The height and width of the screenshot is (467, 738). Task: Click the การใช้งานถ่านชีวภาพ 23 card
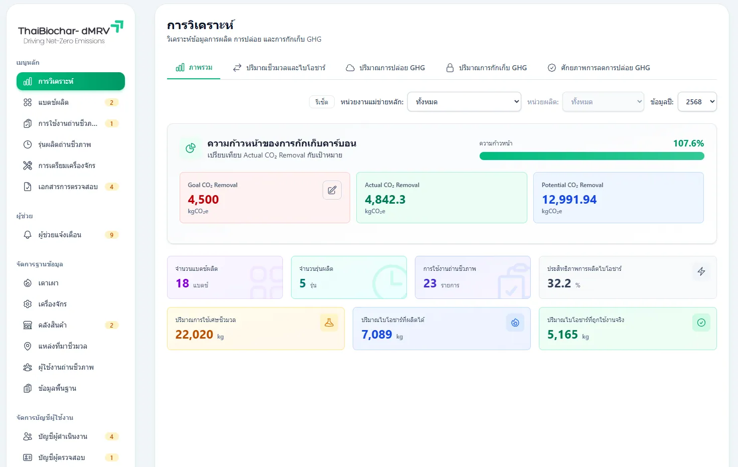[x=473, y=277]
